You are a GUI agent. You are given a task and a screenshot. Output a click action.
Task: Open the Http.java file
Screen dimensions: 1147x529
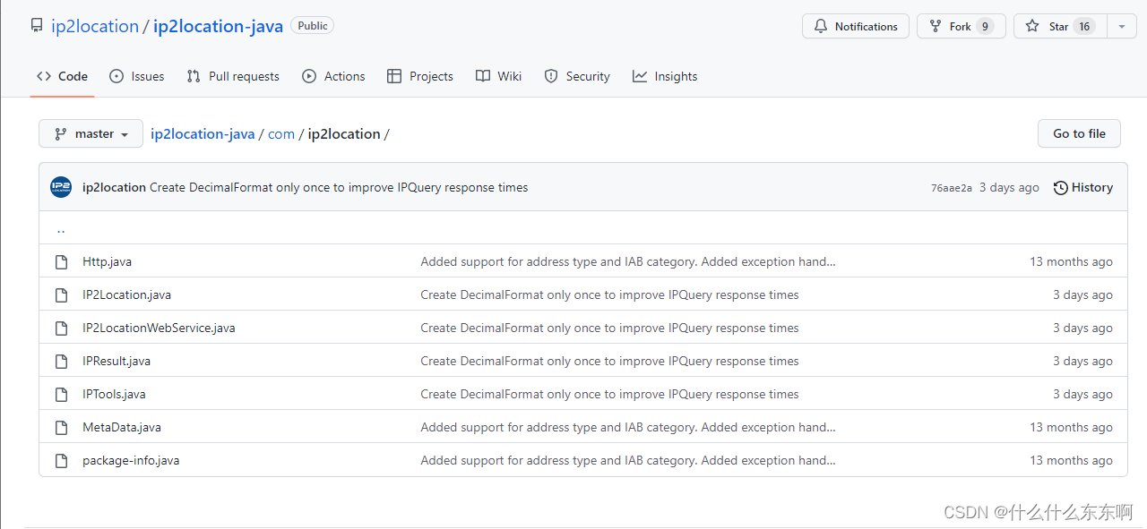107,262
